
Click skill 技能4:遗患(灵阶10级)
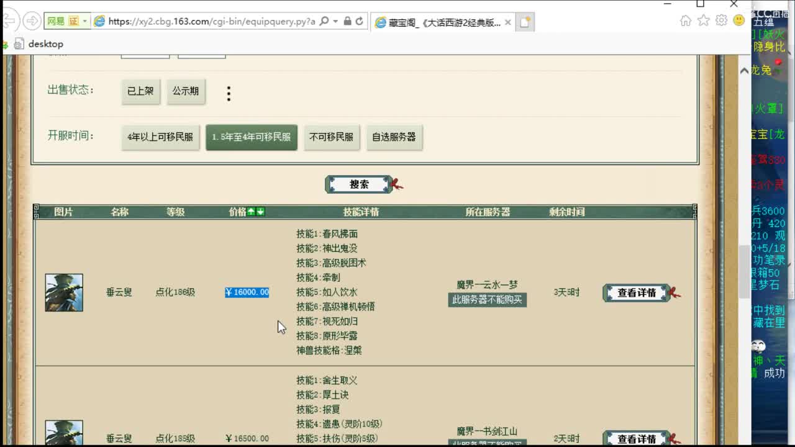[x=339, y=424]
